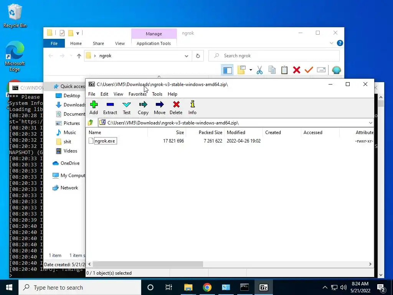The image size is (393, 295).
Task: Click the orange checkmark icon in Explorer
Action: [x=309, y=70]
